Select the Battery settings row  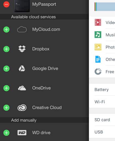point(102,90)
